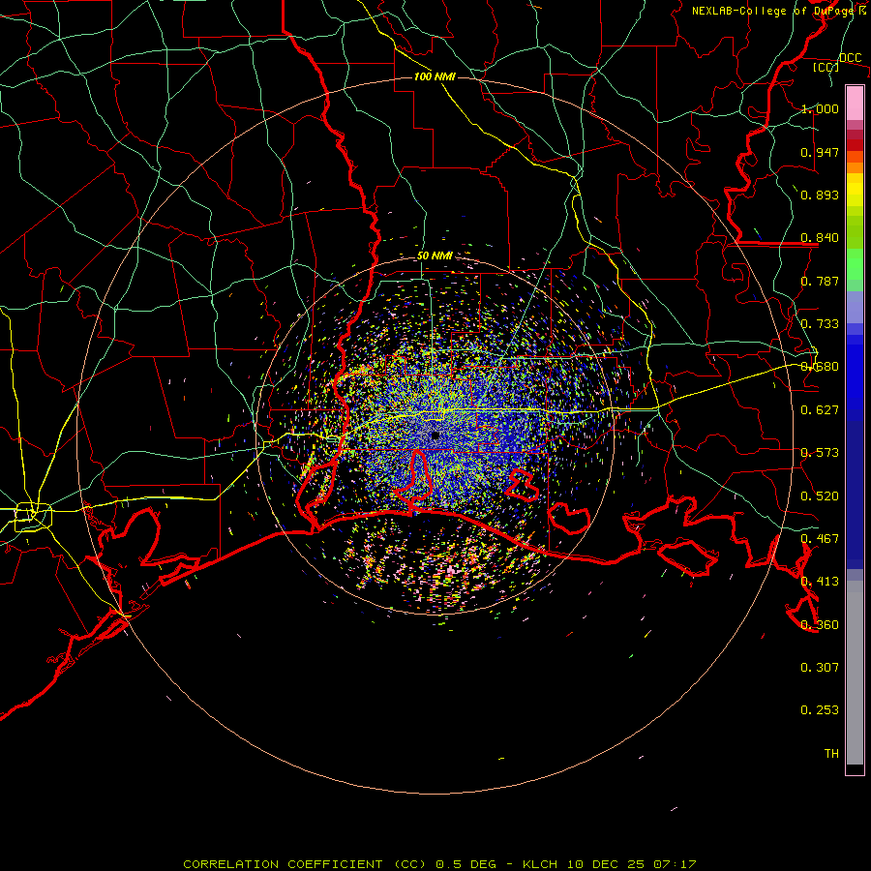
Task: Select the 0.840 legend value
Action: coord(820,238)
